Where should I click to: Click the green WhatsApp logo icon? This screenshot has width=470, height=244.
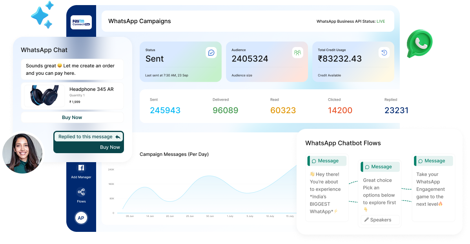(419, 43)
